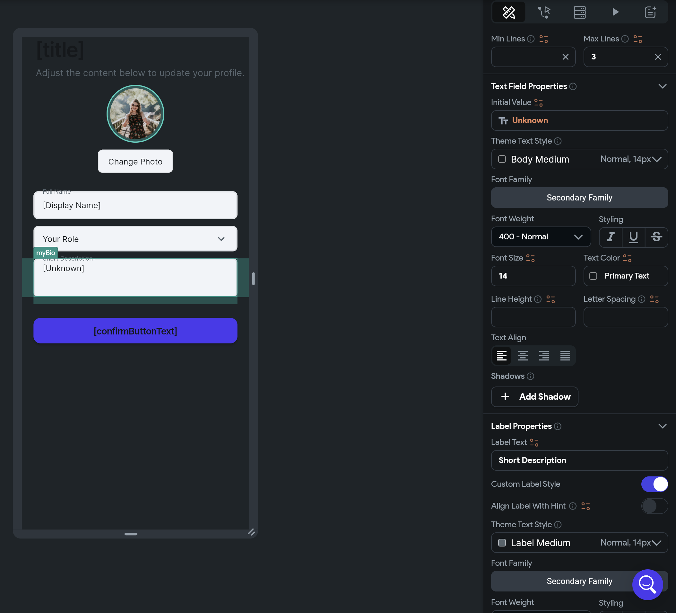
Task: Open the design properties tab icon
Action: pos(508,13)
